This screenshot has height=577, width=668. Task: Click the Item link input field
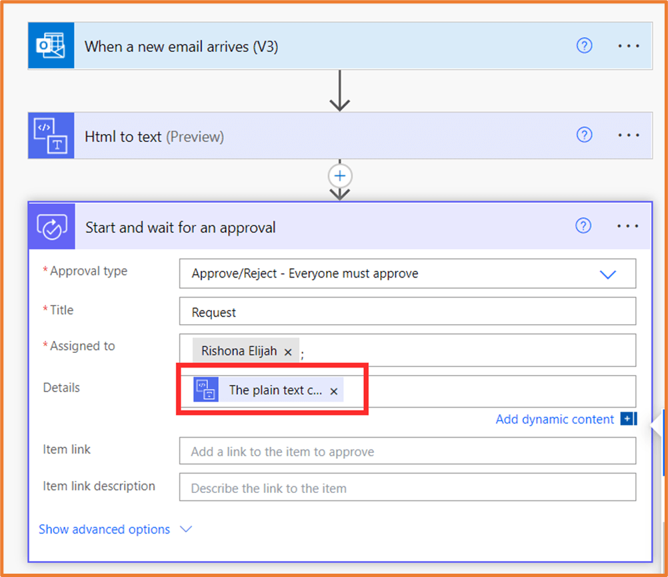tap(407, 452)
